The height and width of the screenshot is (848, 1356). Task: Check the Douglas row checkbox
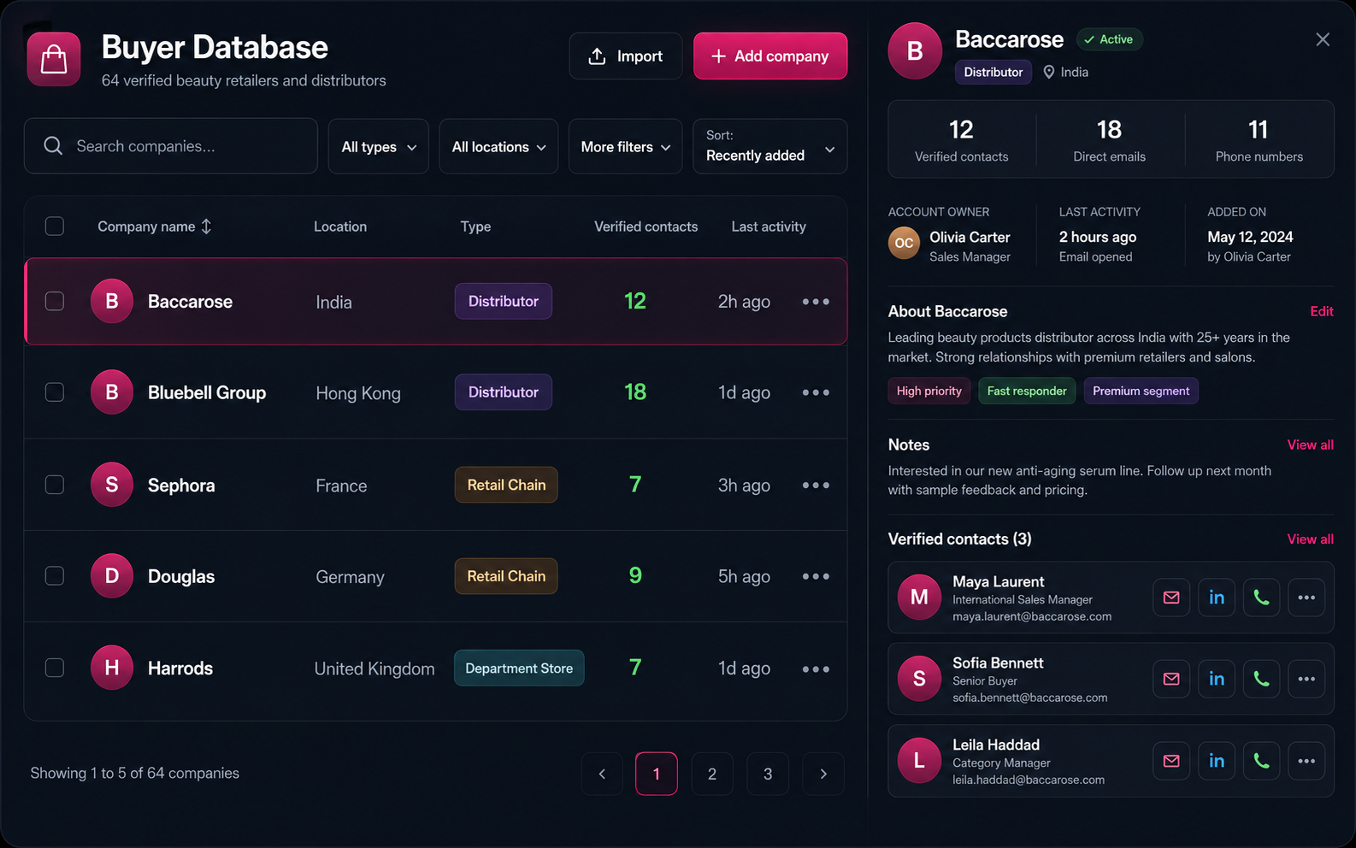[x=55, y=575]
